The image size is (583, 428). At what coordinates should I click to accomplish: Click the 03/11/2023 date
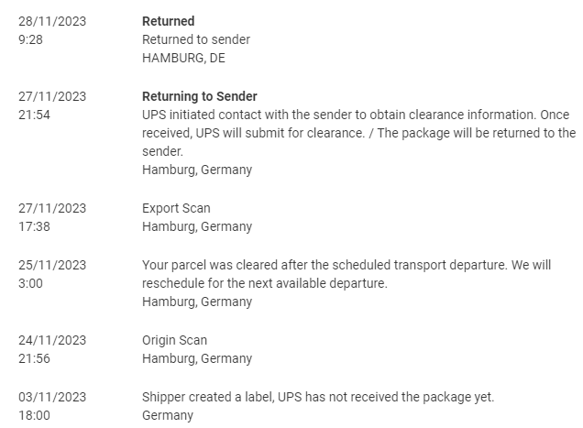pos(52,397)
